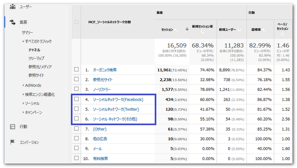Image resolution: width=297 pixels, height=168 pixels.
Task: Open the 他の広告 channel link
Action: click(100, 139)
